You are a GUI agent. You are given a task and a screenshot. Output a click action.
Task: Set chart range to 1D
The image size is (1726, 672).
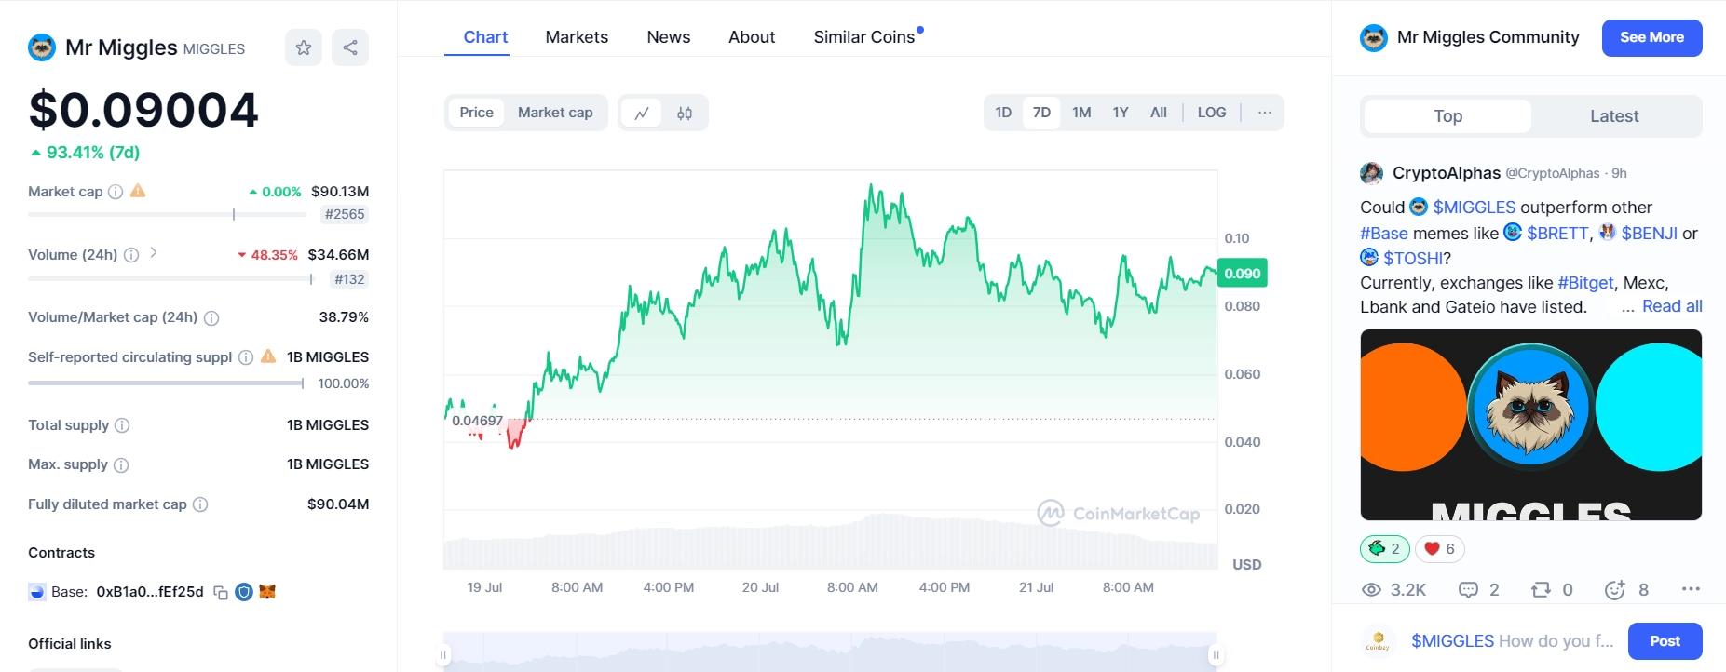1003,113
